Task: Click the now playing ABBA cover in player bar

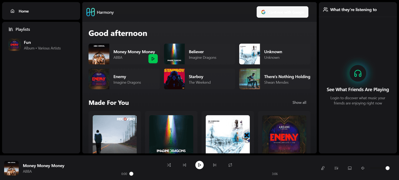Action: tap(11, 168)
